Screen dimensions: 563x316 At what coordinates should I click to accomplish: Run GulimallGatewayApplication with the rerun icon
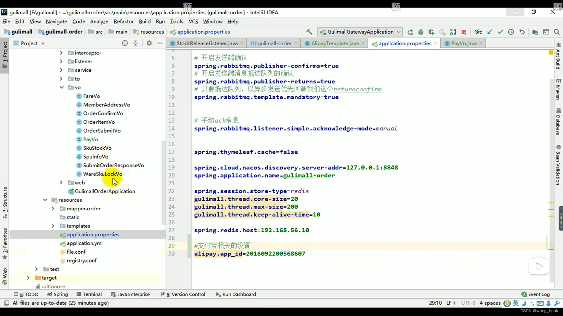(410, 32)
